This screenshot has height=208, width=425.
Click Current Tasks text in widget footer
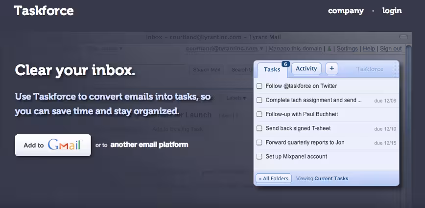tap(331, 178)
